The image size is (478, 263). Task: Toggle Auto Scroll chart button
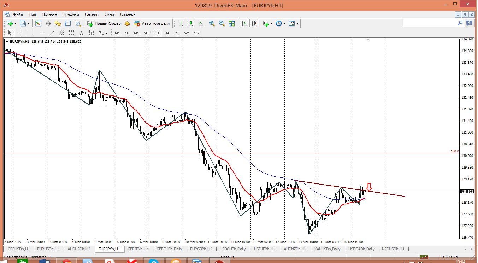[244, 23]
